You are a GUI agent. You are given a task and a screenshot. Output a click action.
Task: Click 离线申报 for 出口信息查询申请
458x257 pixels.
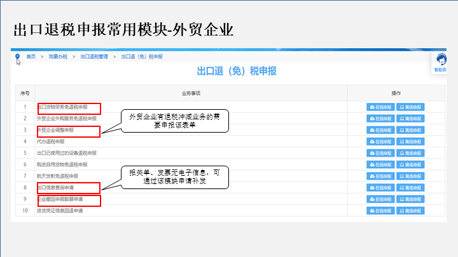coord(410,188)
